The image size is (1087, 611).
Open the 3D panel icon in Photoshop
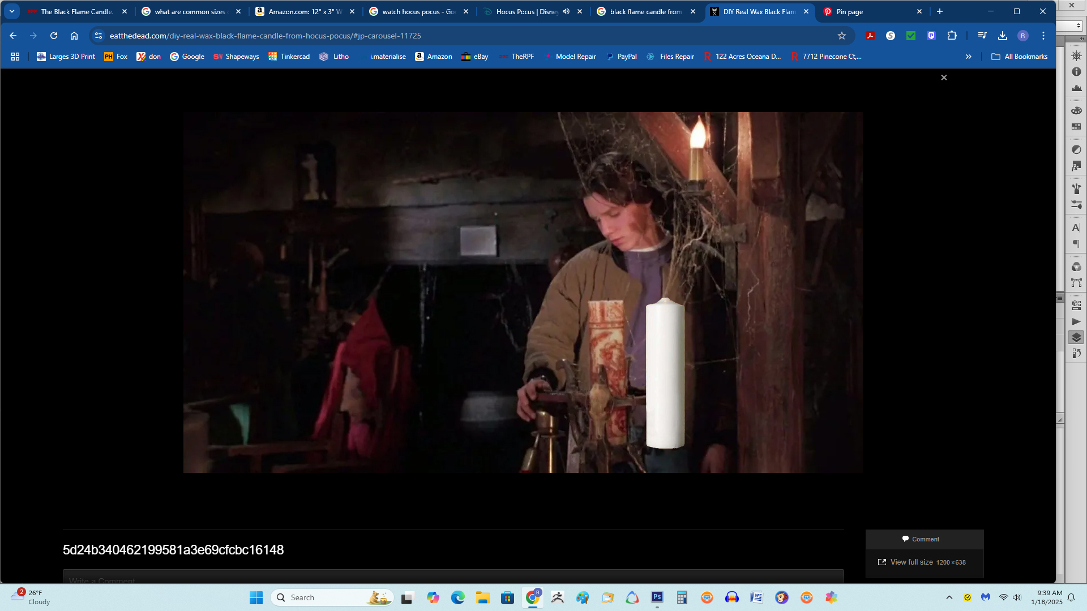[x=1076, y=305]
